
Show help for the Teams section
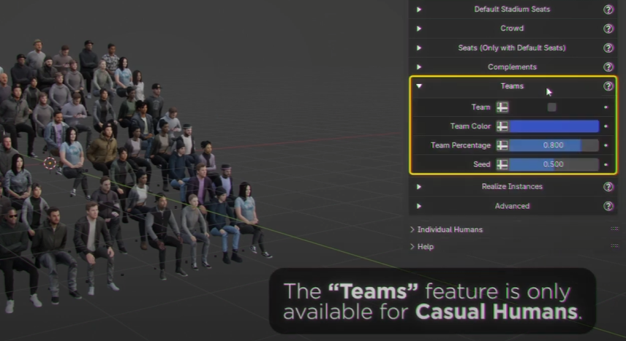coord(608,86)
